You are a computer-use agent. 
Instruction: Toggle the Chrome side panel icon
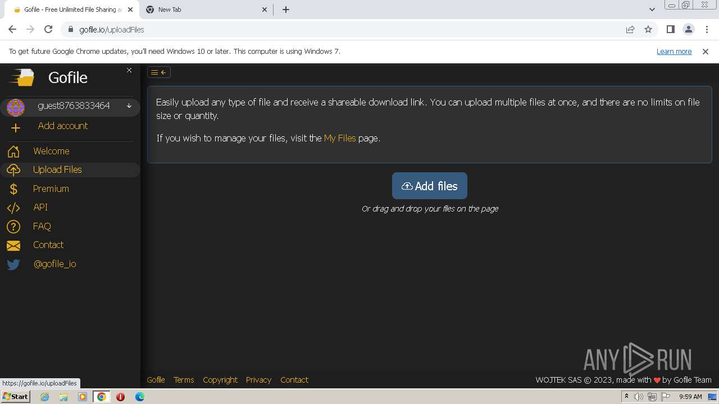(670, 30)
